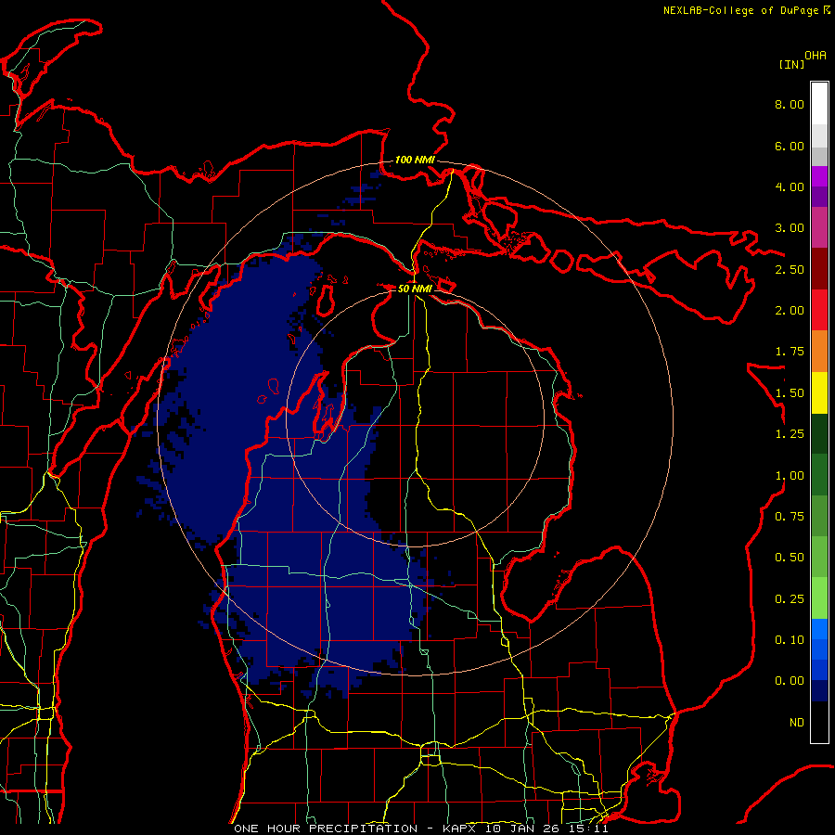The width and height of the screenshot is (835, 835).
Task: Click the 0.50 legend value
Action: 790,558
